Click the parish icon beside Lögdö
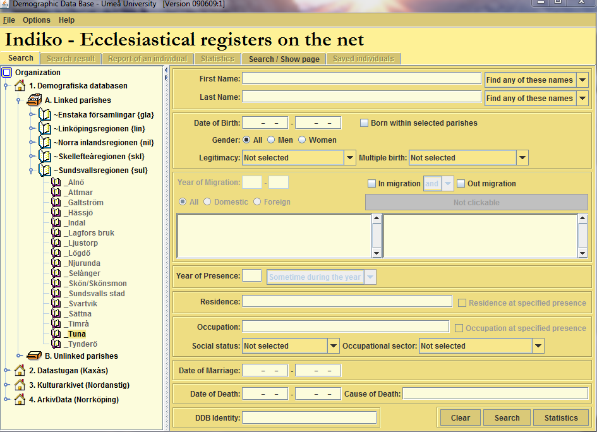The width and height of the screenshot is (597, 432). 56,253
